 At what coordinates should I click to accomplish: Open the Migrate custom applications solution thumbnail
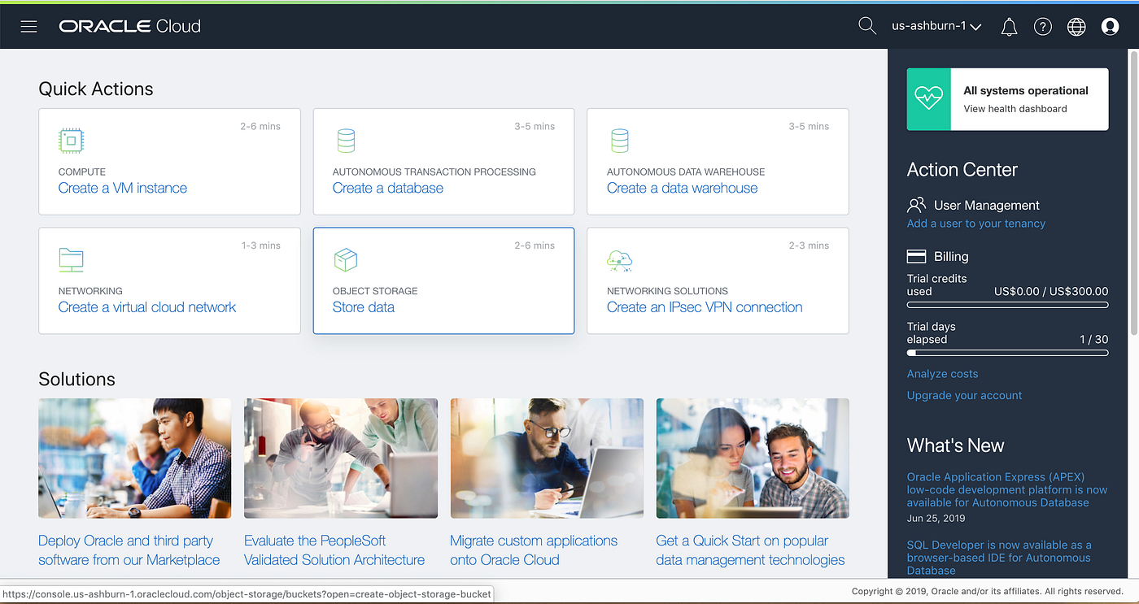546,458
